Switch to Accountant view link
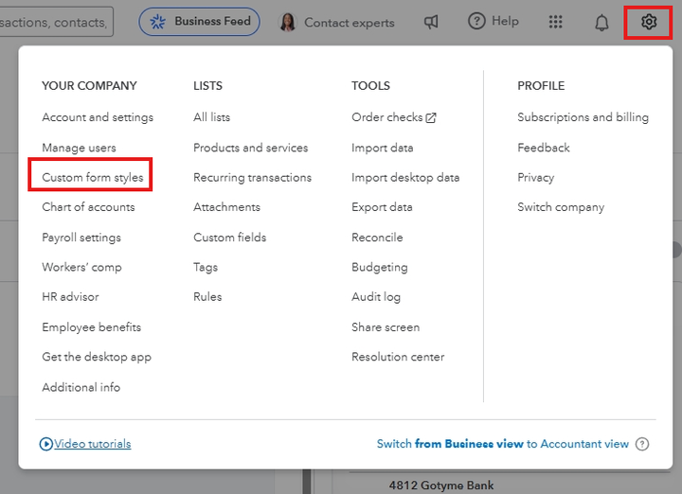The width and height of the screenshot is (682, 494). (502, 444)
